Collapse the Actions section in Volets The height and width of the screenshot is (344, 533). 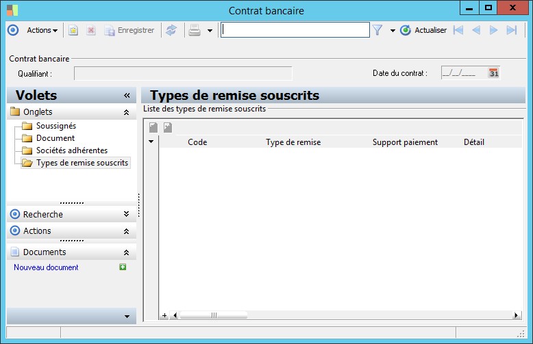coord(126,231)
